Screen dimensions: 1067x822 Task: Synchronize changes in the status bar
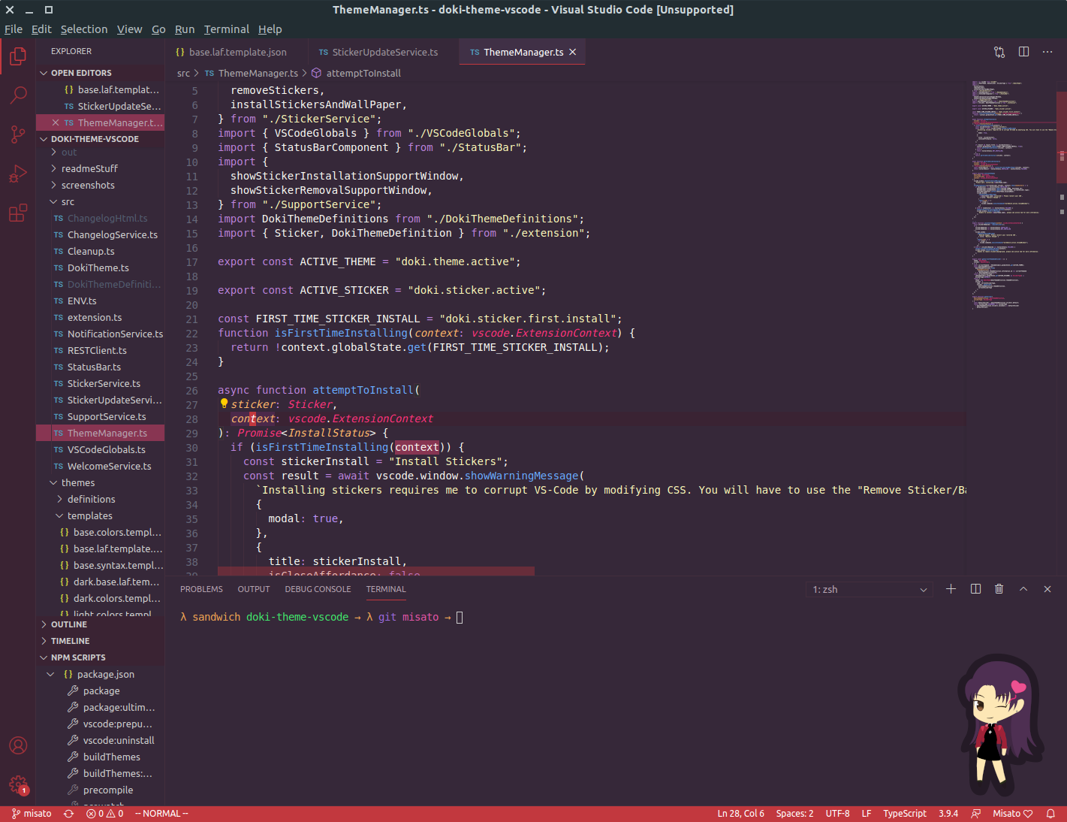[x=68, y=814]
